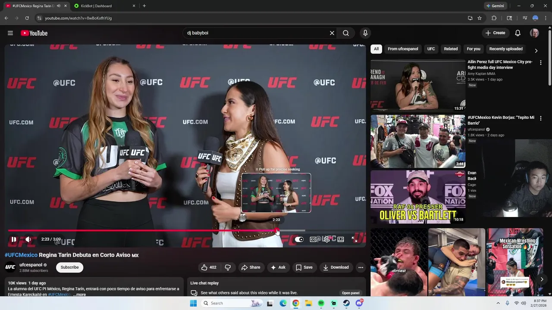Switch to the 'KickBot | Dashboard' tab
The image size is (552, 310).
click(x=105, y=6)
